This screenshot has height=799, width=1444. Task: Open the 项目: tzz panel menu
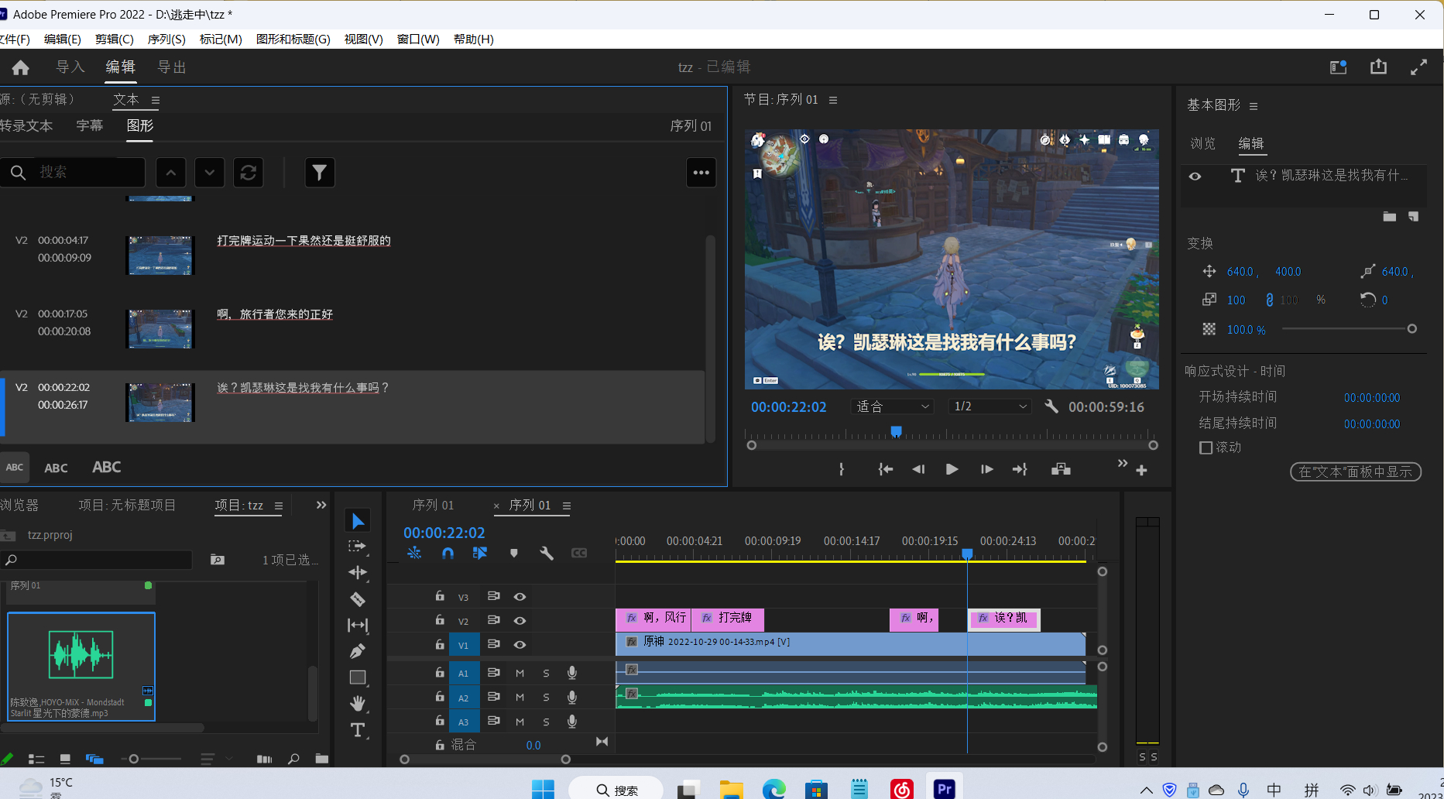(x=279, y=506)
